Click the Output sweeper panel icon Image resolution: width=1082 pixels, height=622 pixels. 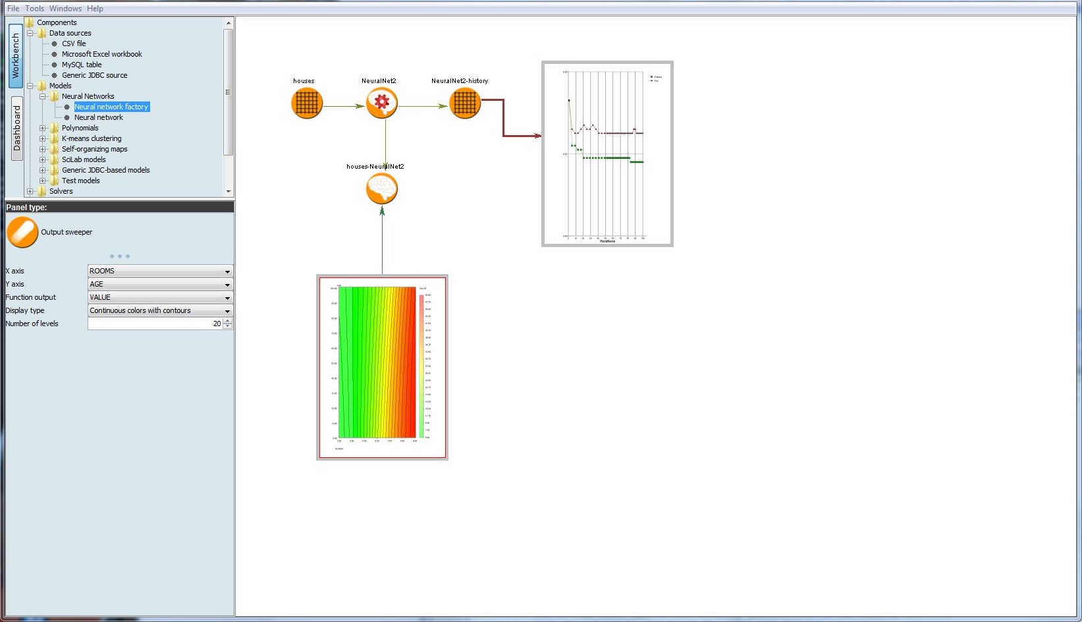pos(22,232)
